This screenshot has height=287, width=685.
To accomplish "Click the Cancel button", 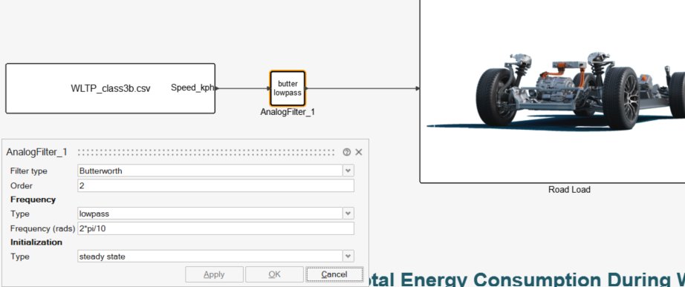I will click(x=334, y=274).
